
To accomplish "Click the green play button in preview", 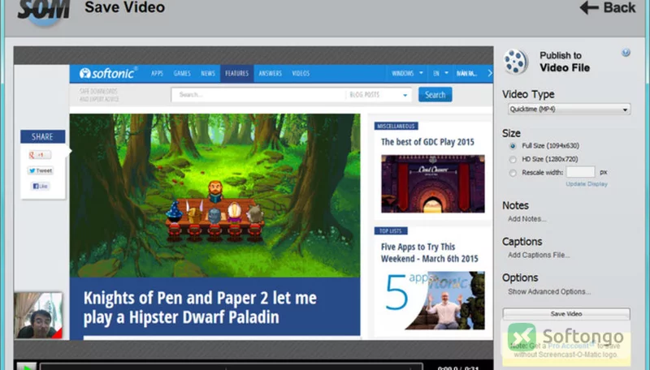I will [x=27, y=366].
